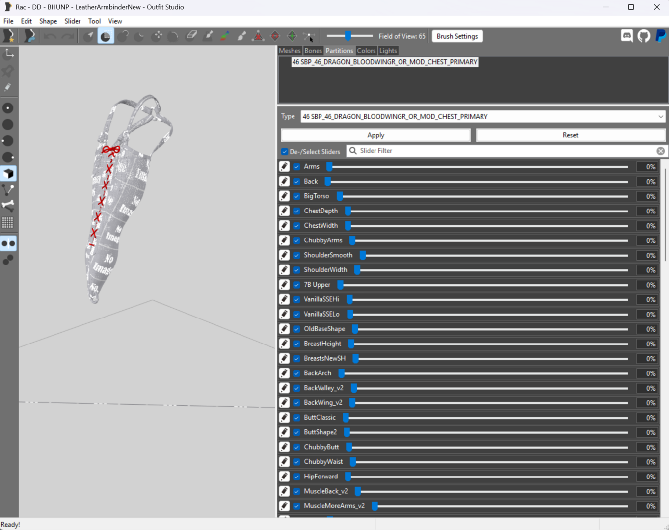669x530 pixels.
Task: Click the Reset button
Action: [570, 135]
